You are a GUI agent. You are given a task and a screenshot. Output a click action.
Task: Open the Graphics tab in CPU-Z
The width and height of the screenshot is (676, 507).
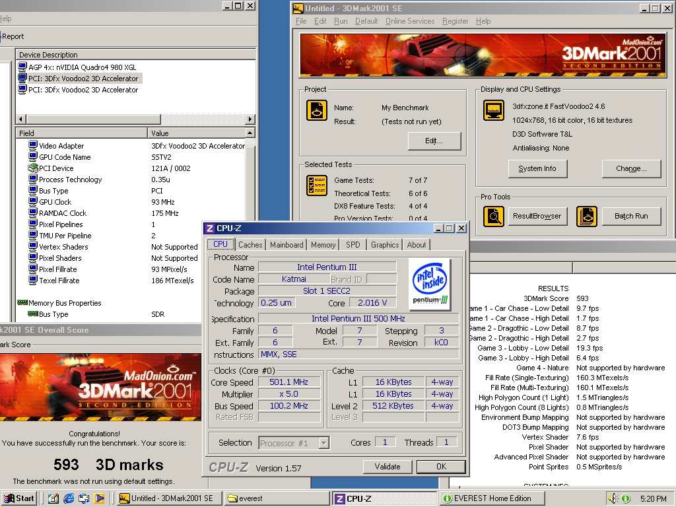[385, 244]
